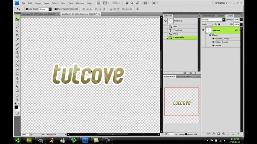Open the Arrange Documents dropdown
Viewport: 257px width, 144px height.
click(146, 3)
